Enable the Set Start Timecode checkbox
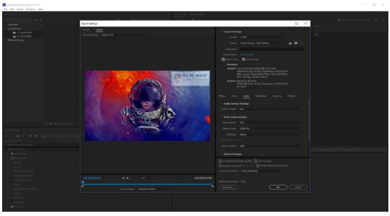Image resolution: width=390 pixels, height=216 pixels. pyautogui.click(x=220, y=166)
